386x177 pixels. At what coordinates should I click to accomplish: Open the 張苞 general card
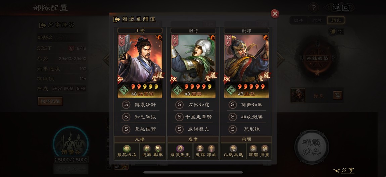(246, 66)
